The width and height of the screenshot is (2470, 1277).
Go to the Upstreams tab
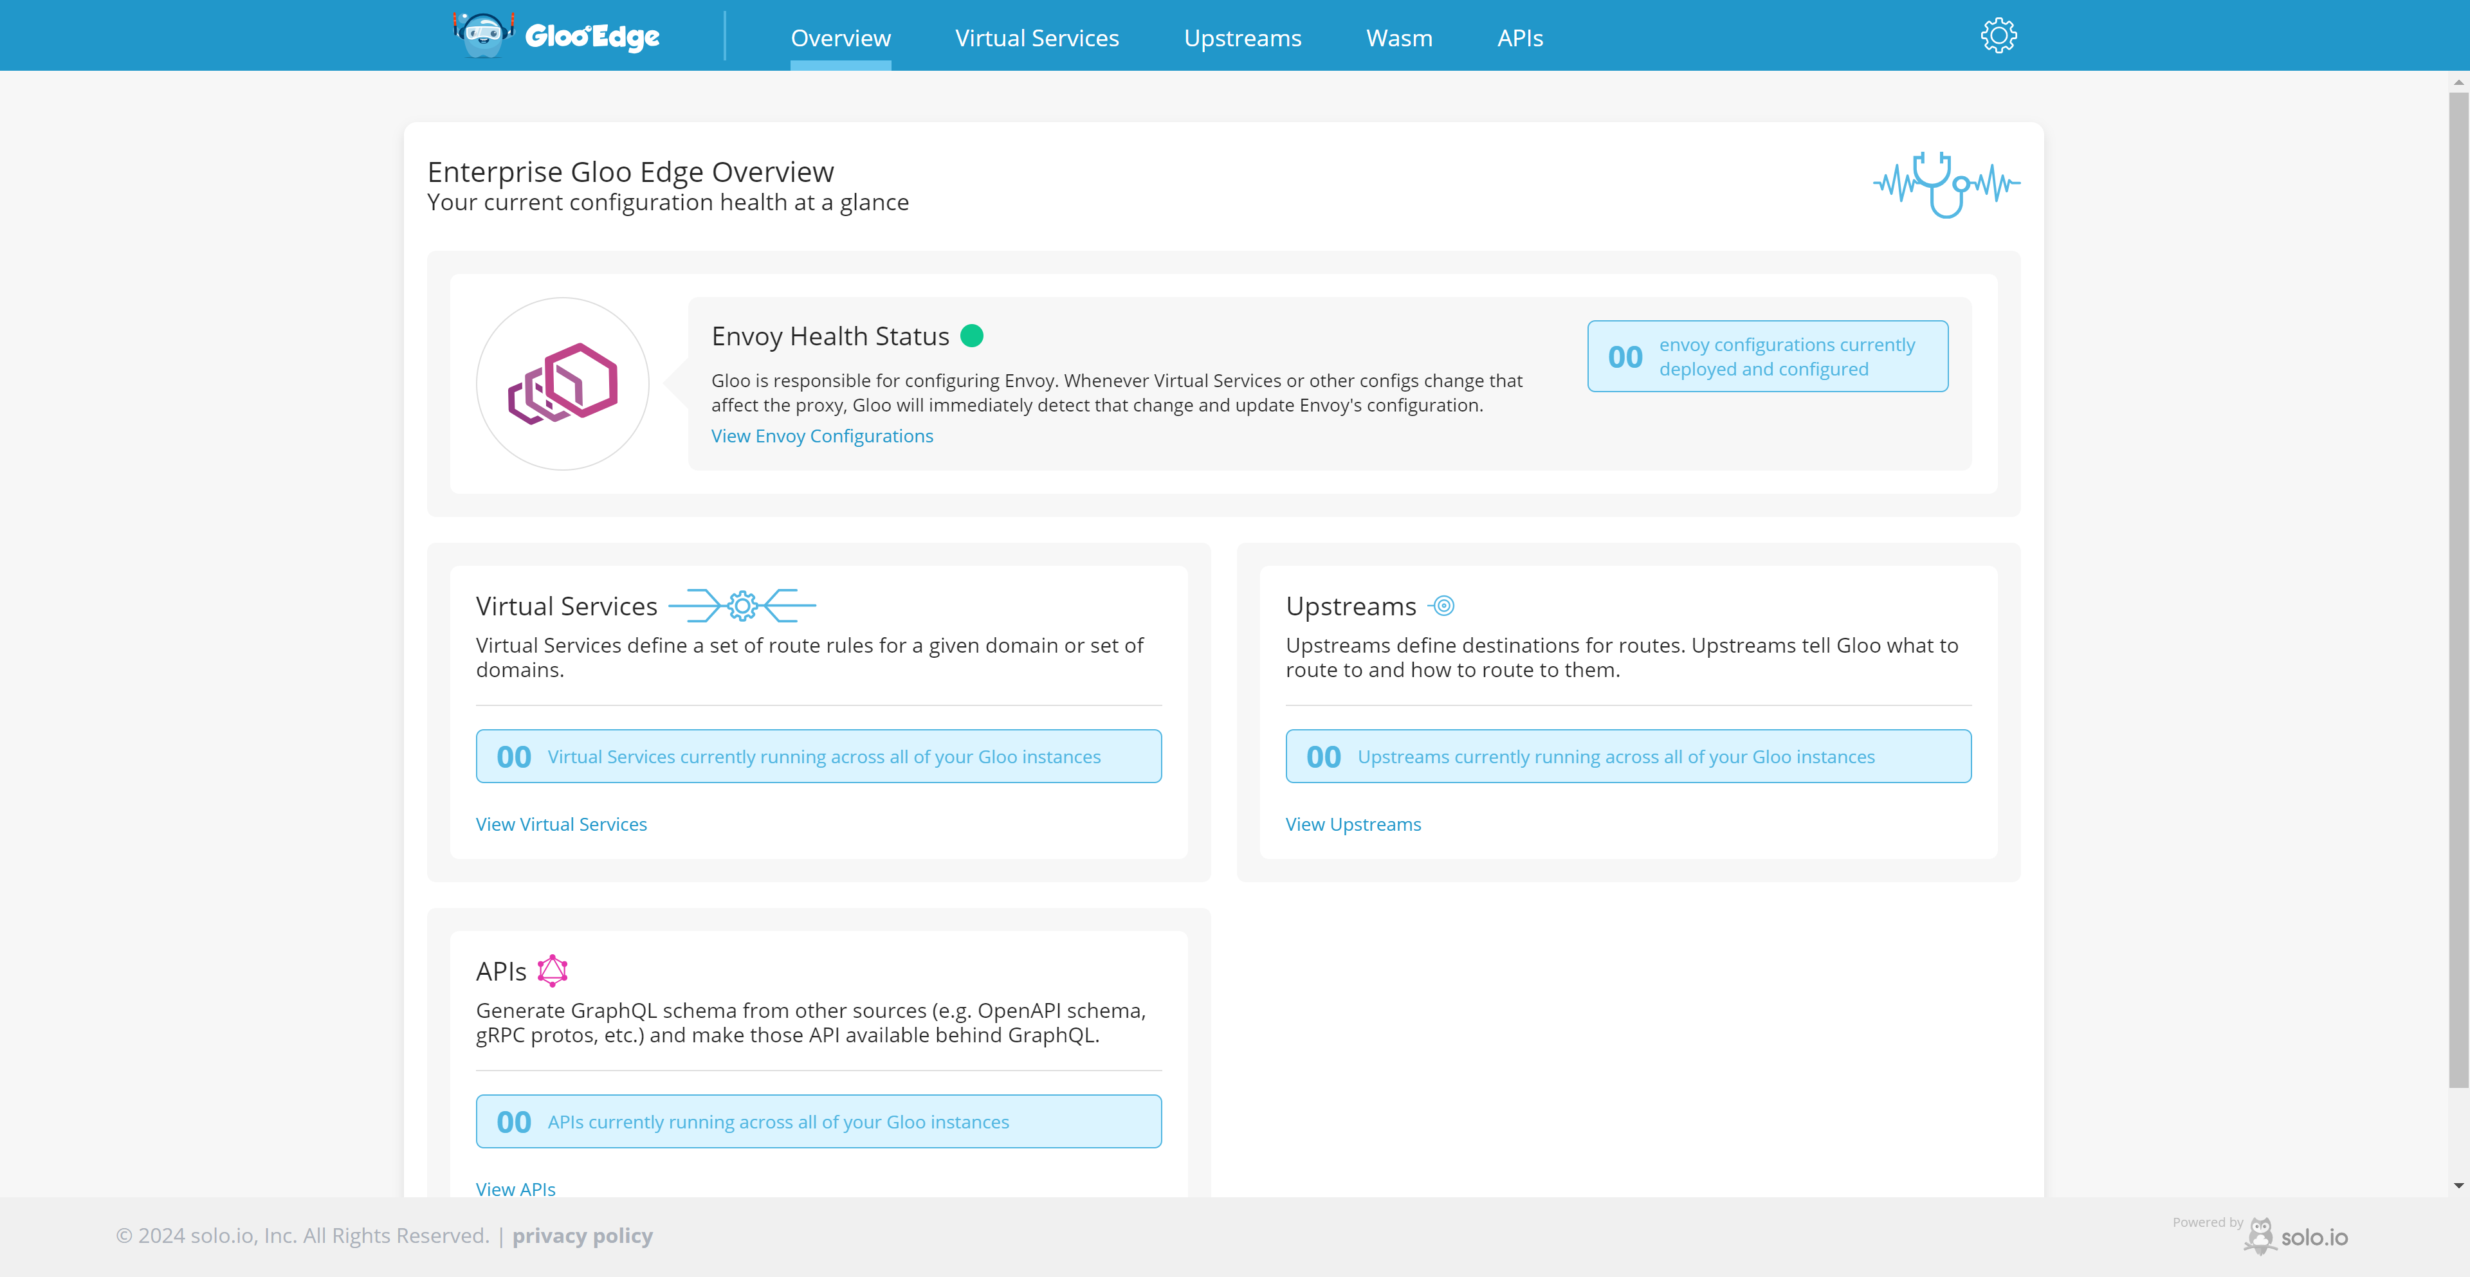coord(1243,39)
